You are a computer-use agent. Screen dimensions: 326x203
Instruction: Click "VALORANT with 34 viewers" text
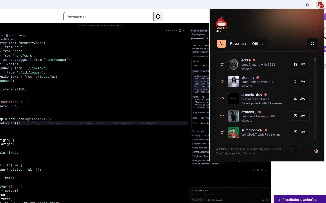click(261, 135)
